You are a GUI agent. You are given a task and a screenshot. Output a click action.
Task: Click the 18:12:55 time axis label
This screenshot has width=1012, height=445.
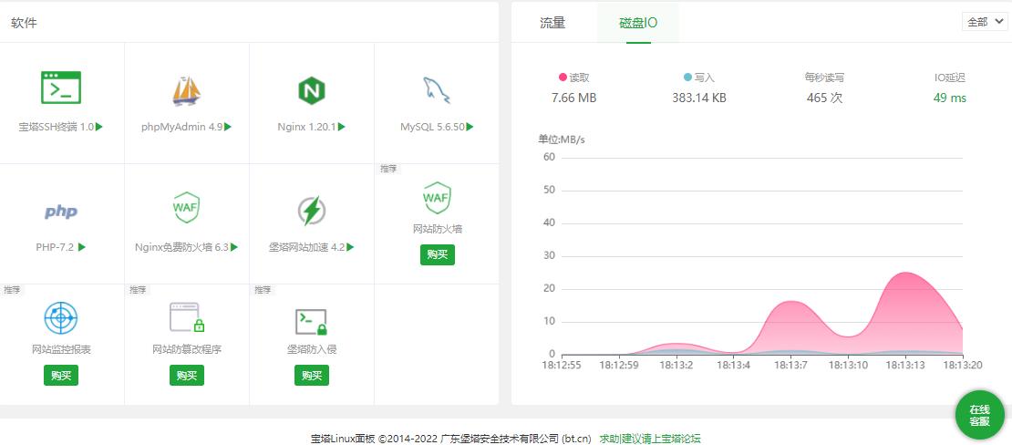(x=562, y=365)
